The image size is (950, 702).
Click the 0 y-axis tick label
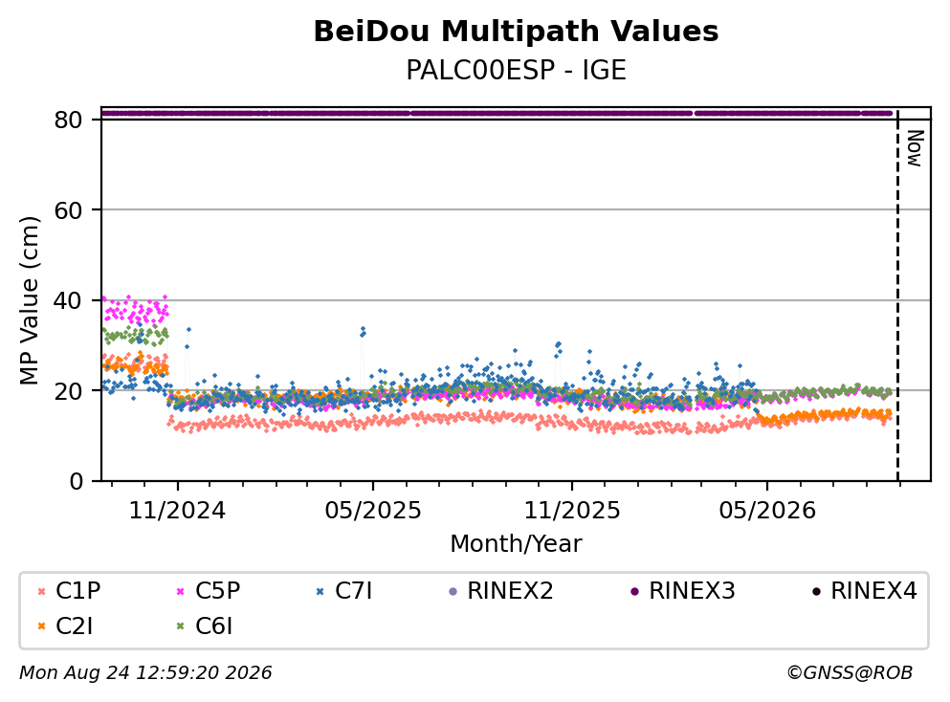click(76, 481)
